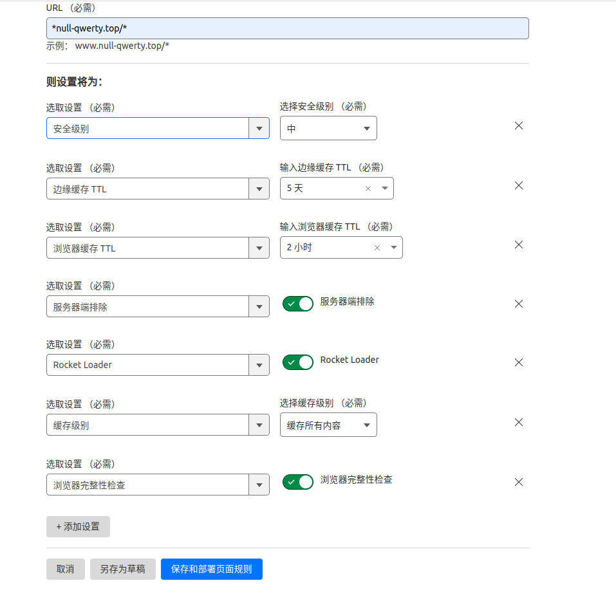Remove the Rocket Loader setting row
This screenshot has height=592, width=616.
(x=518, y=362)
